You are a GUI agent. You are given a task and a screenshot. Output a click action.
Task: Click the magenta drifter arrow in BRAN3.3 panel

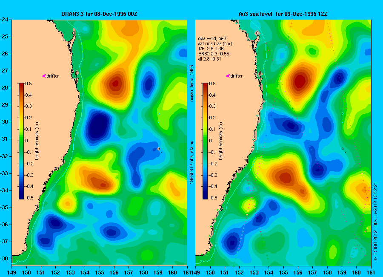(x=44, y=76)
